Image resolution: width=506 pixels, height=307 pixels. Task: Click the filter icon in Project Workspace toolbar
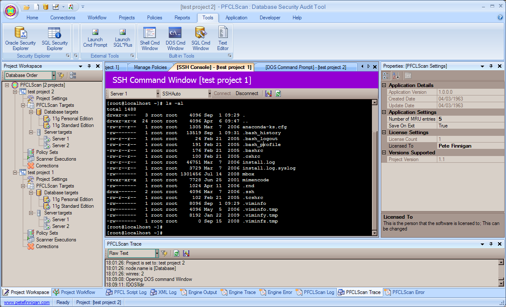pos(62,75)
